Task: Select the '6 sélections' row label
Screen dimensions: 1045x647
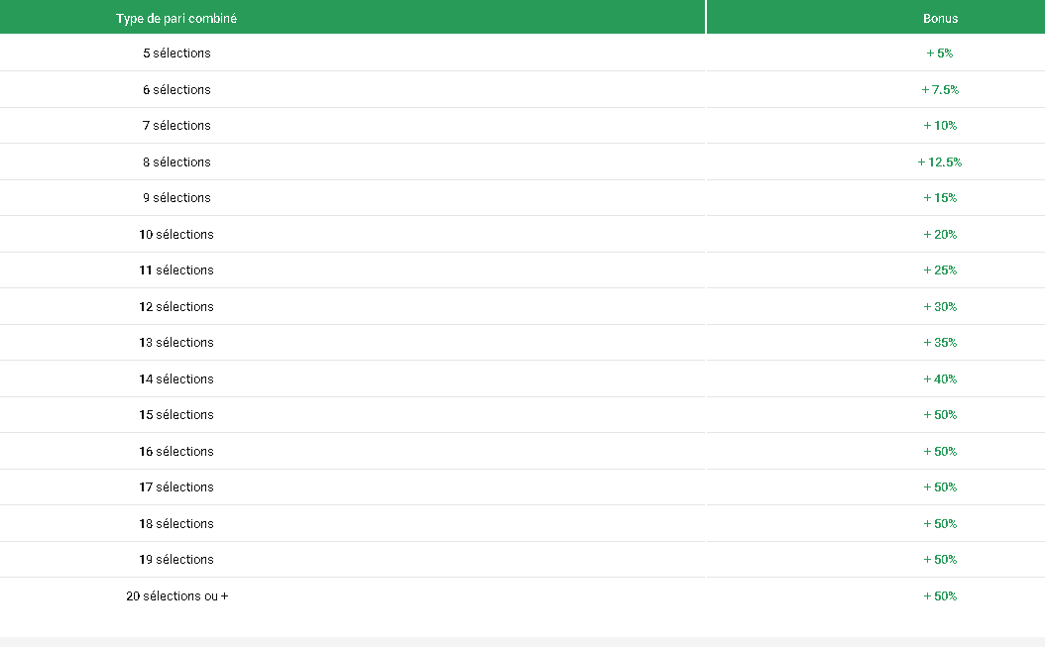Action: click(176, 90)
